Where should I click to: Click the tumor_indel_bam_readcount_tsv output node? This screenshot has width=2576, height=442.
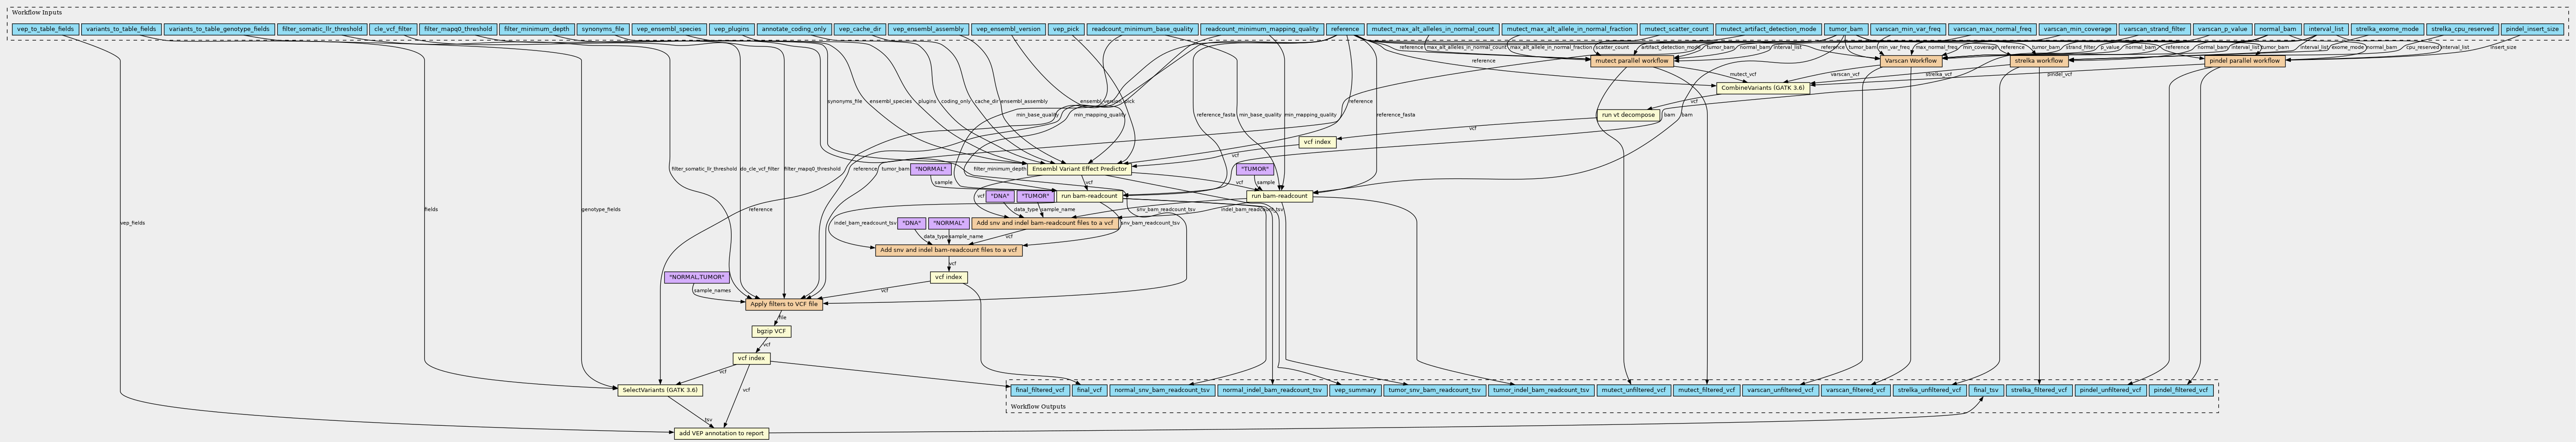point(1541,390)
